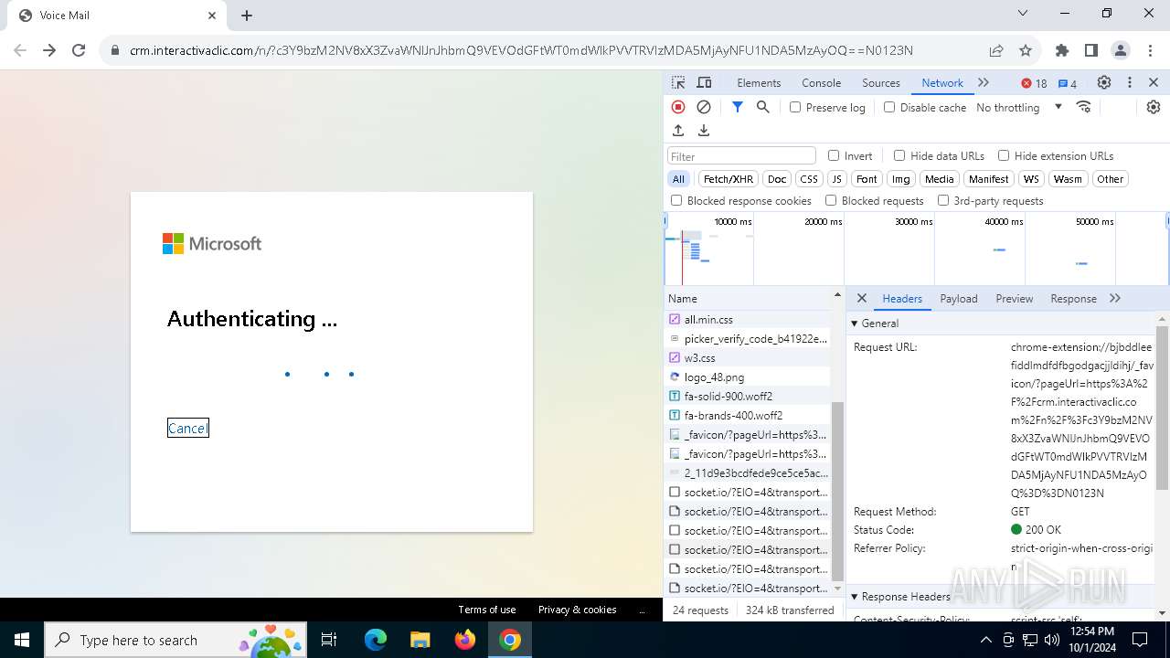Clear the network log
The image size is (1170, 658).
click(704, 107)
